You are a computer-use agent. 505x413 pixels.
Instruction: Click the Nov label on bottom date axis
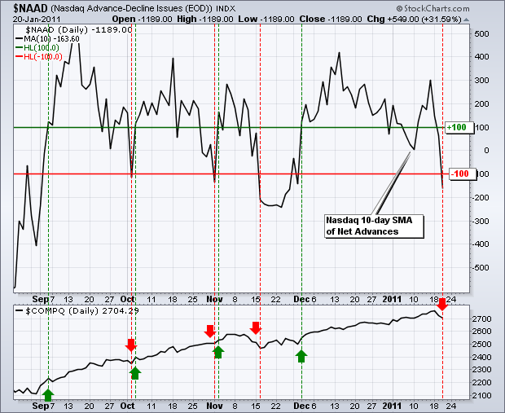(214, 406)
